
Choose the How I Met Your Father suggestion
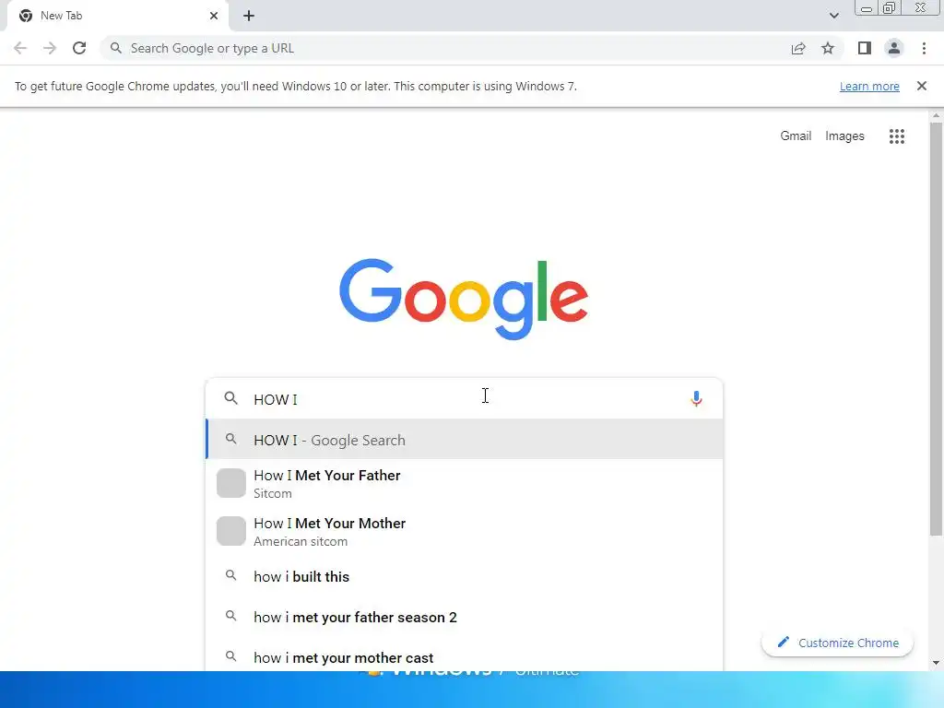(x=465, y=483)
